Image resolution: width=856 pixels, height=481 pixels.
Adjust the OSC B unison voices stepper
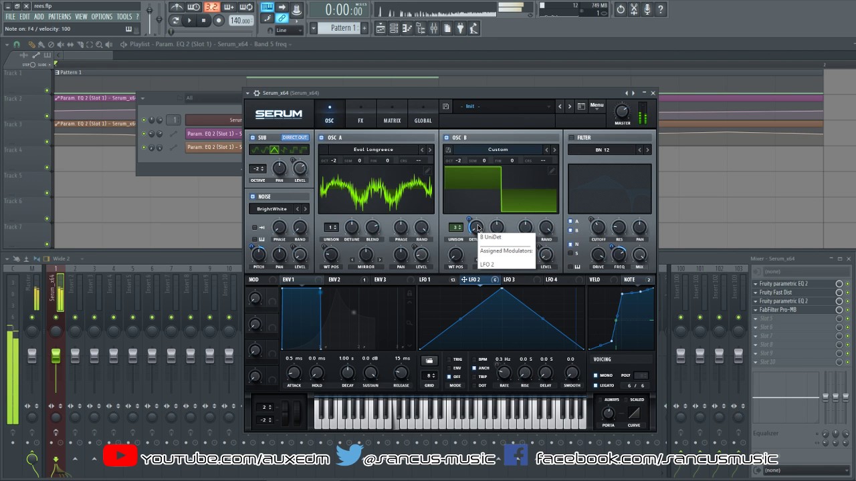tap(455, 227)
